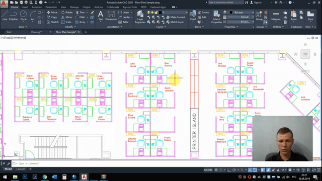The height and width of the screenshot is (181, 322).
Task: Open the Measure utility
Action: click(x=276, y=16)
